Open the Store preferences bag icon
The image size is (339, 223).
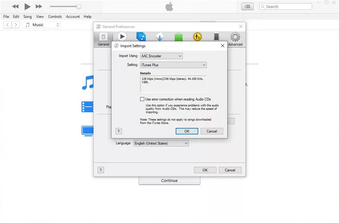tap(179, 37)
